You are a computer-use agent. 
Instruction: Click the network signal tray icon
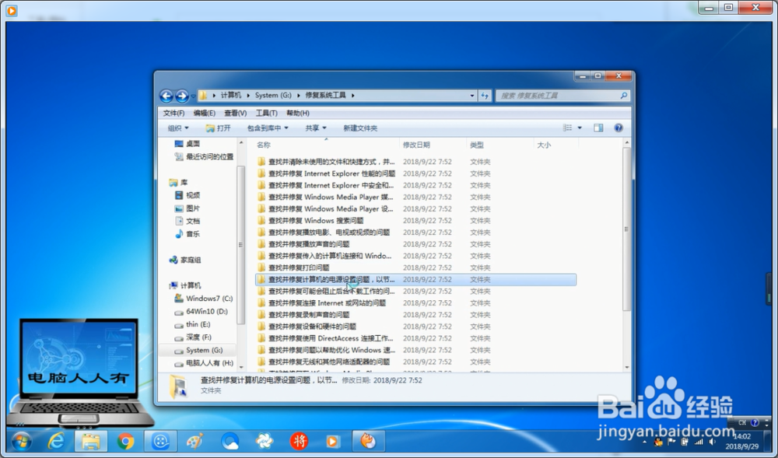coord(699,442)
